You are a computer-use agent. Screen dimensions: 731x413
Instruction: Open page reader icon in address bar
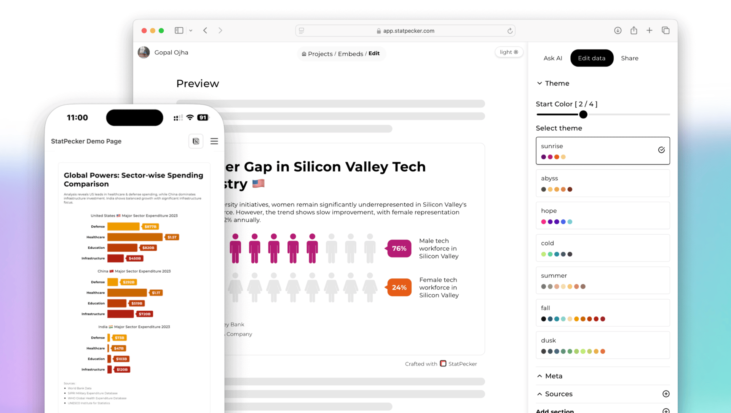[x=302, y=31]
